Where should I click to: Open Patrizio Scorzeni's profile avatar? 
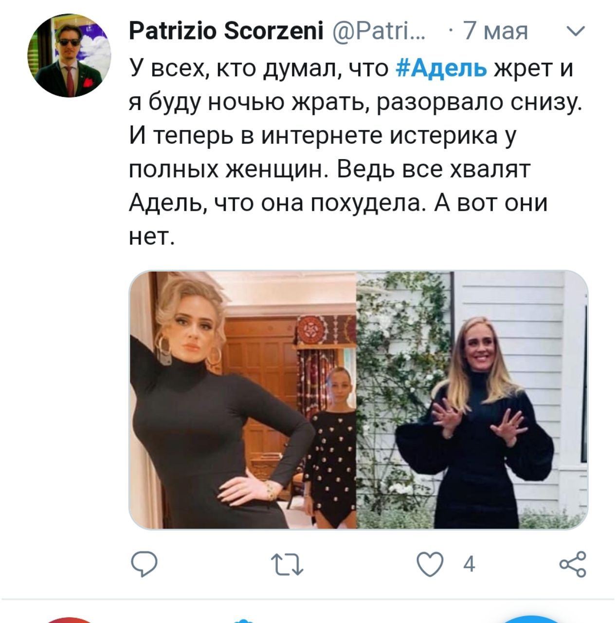pos(69,55)
